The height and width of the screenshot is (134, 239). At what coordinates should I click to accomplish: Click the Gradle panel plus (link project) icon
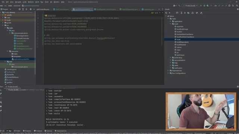pyautogui.click(x=170, y=13)
